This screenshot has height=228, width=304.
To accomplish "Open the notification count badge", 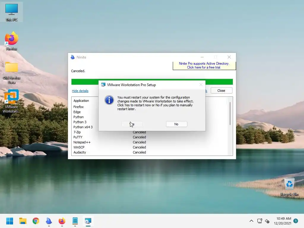I will point(296,221).
